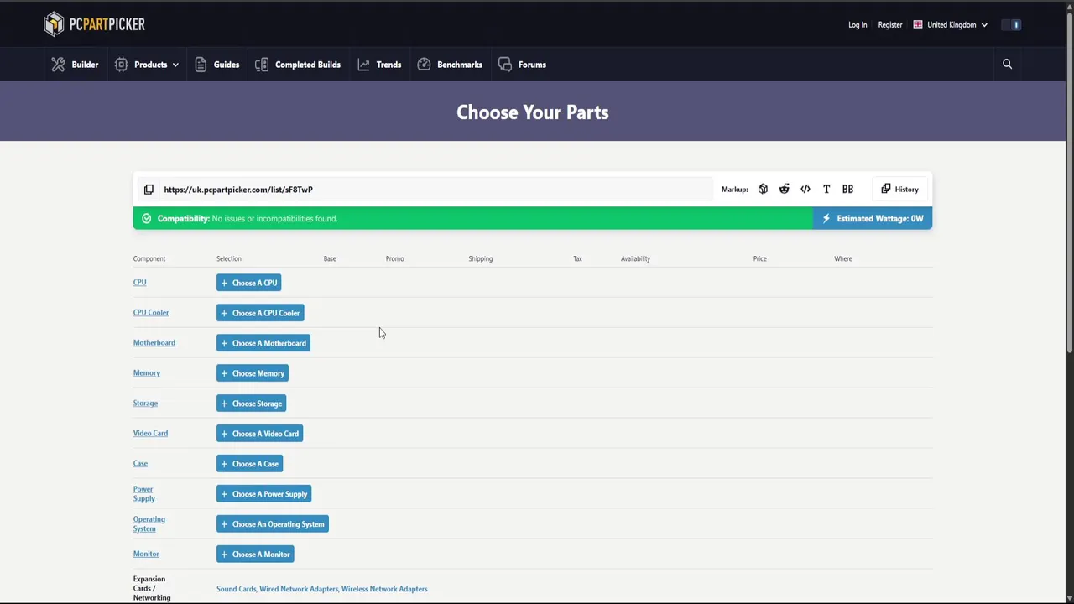Image resolution: width=1074 pixels, height=604 pixels.
Task: Open the Video Card component link
Action: pyautogui.click(x=150, y=434)
